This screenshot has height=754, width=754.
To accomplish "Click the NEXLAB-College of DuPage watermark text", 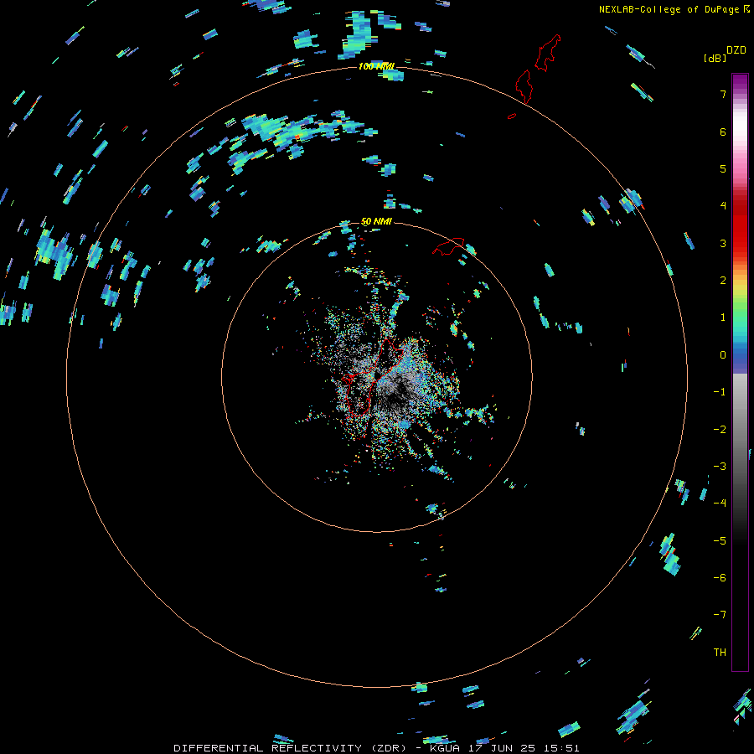I will click(x=674, y=9).
